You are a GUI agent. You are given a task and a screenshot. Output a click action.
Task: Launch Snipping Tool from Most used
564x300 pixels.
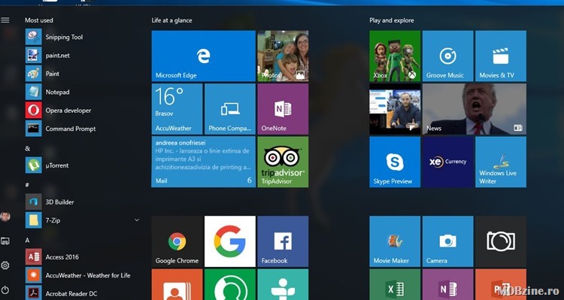click(x=83, y=37)
